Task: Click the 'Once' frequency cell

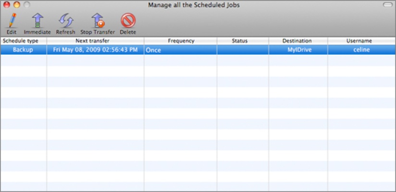Action: click(x=181, y=50)
